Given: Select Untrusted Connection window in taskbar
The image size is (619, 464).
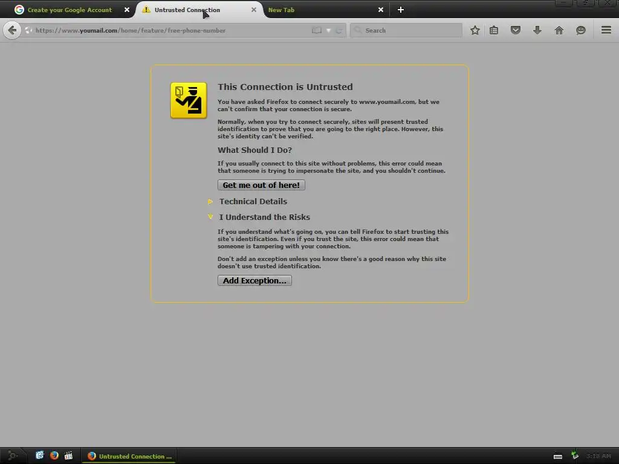Looking at the screenshot, I should (x=129, y=456).
